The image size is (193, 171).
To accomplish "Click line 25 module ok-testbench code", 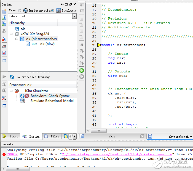I will click(x=123, y=45).
